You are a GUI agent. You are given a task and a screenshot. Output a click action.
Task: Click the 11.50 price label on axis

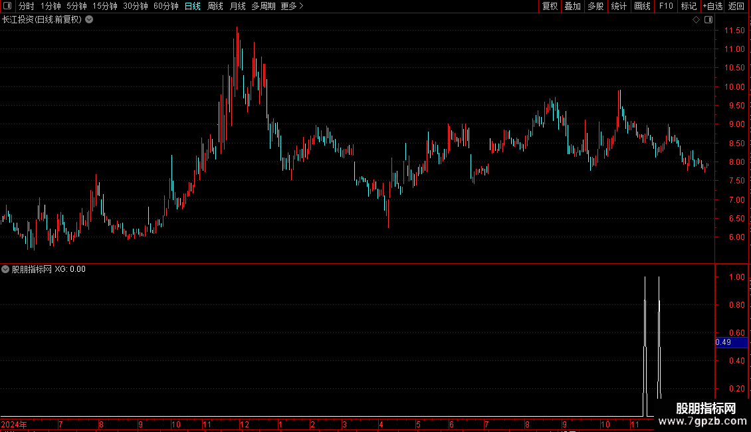click(734, 30)
